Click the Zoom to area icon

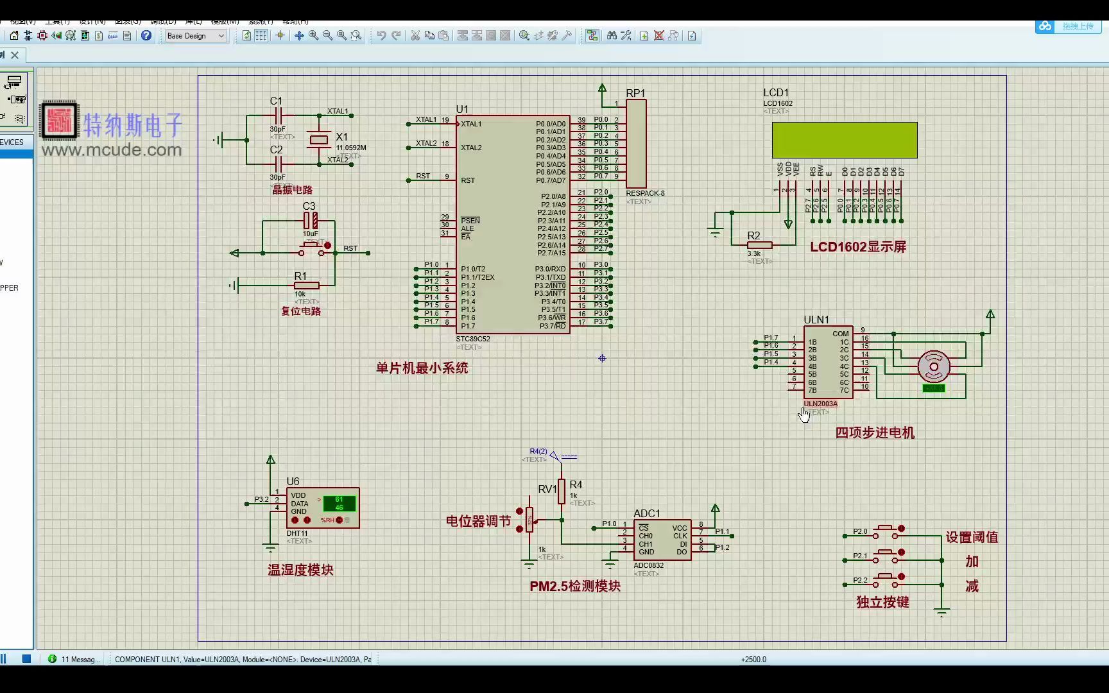(356, 36)
